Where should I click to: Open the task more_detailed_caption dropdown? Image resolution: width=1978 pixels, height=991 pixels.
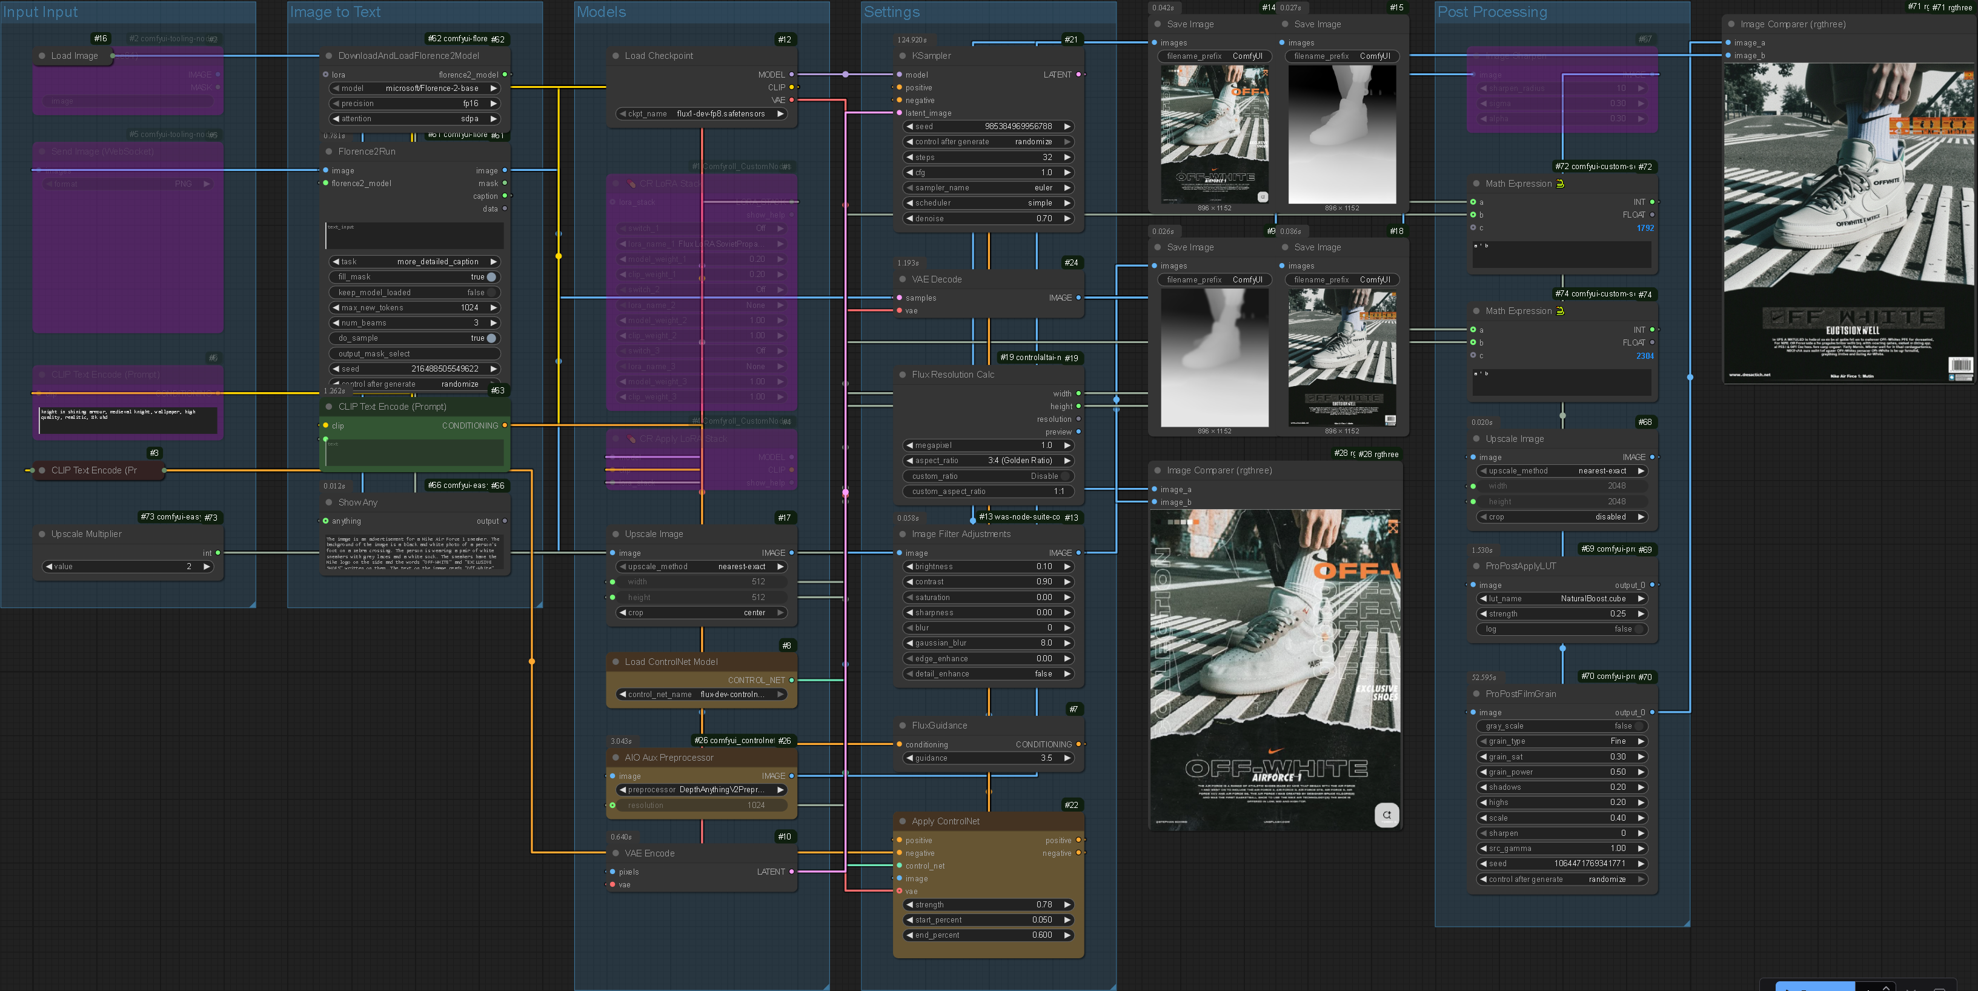[x=414, y=262]
